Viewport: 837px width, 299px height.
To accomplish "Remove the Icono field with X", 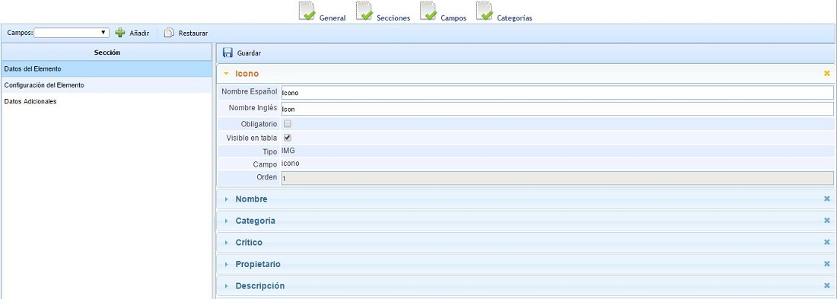I will pyautogui.click(x=827, y=74).
